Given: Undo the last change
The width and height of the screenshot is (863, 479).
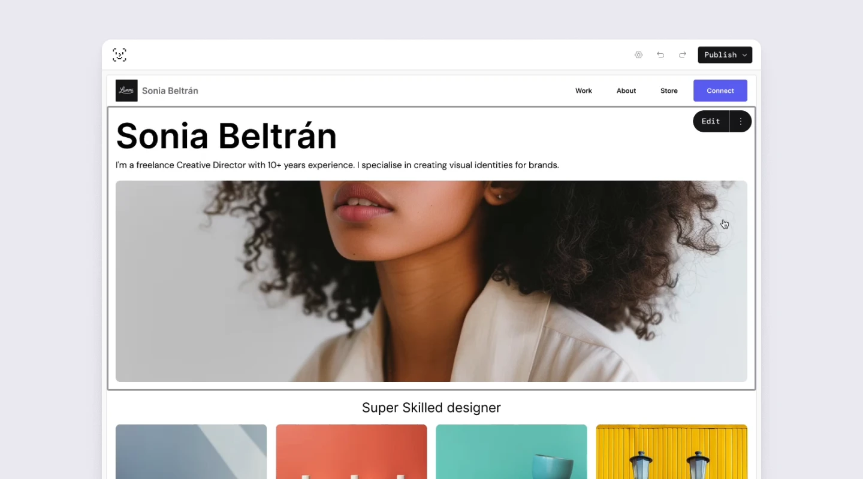Looking at the screenshot, I should coord(660,54).
